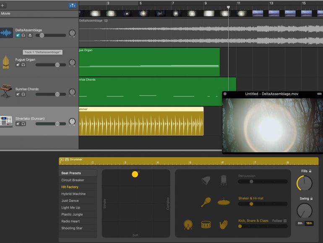Click the play button in Drummer editor header
The image size is (323, 243).
(x=62, y=159)
